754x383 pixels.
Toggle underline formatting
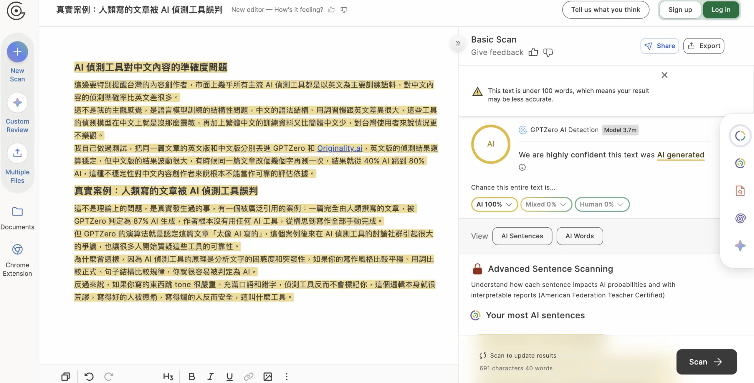click(229, 377)
